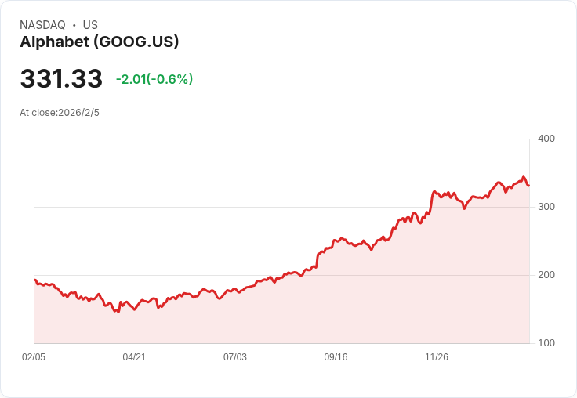Select the 09/16 date on the time axis
The width and height of the screenshot is (577, 398).
click(x=336, y=357)
